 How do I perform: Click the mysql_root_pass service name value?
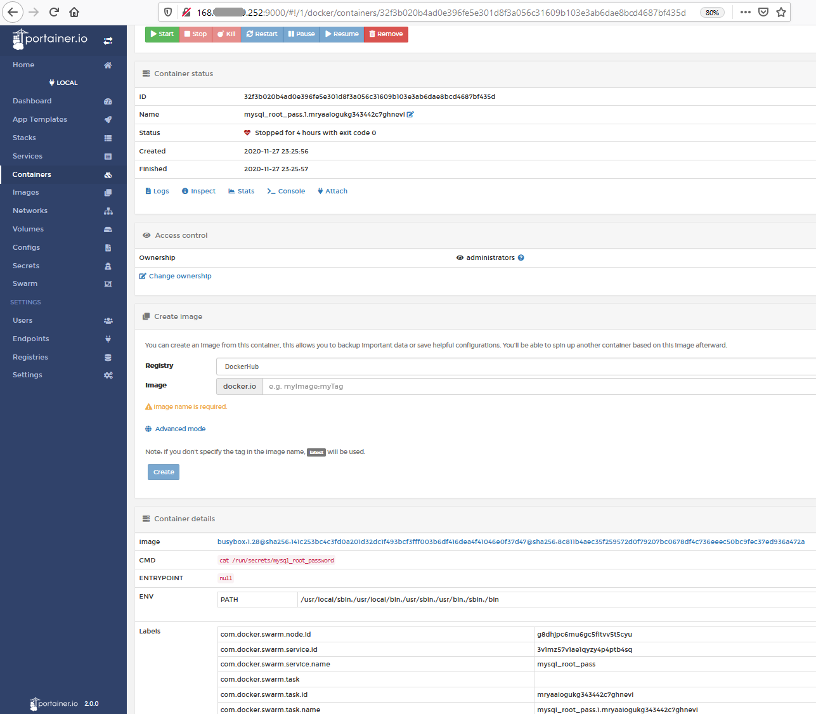click(566, 665)
